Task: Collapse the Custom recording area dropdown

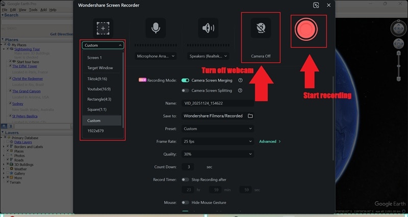Action: (x=103, y=45)
